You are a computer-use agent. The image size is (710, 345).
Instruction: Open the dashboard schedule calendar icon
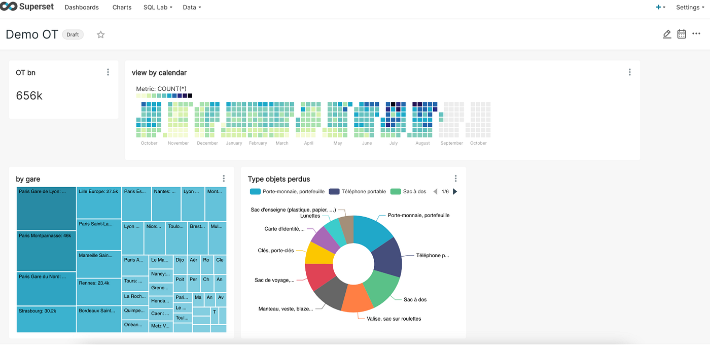pyautogui.click(x=681, y=33)
